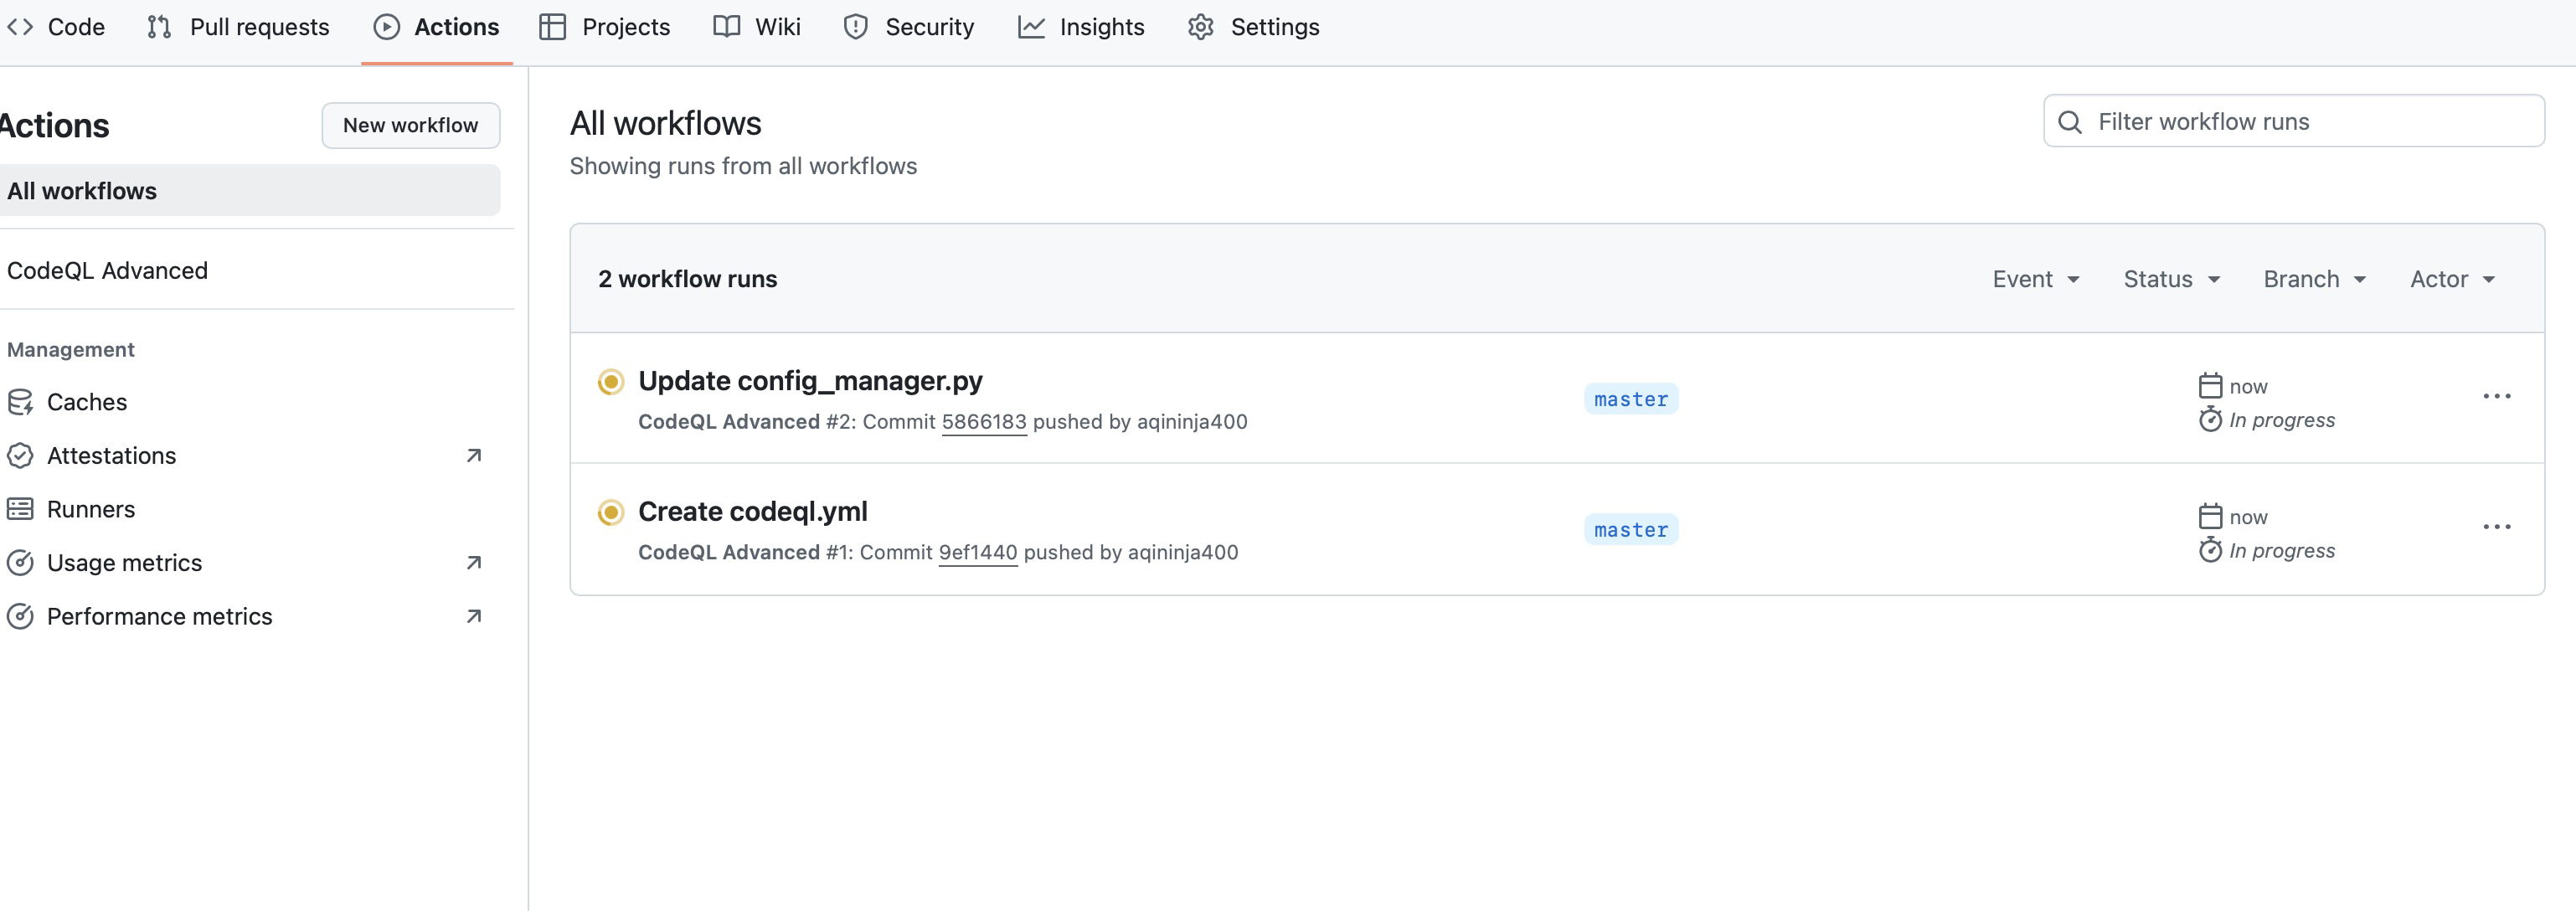Screen dimensions: 2576x911
Task: Click master branch label on Create codeql.yml run
Action: (1631, 530)
